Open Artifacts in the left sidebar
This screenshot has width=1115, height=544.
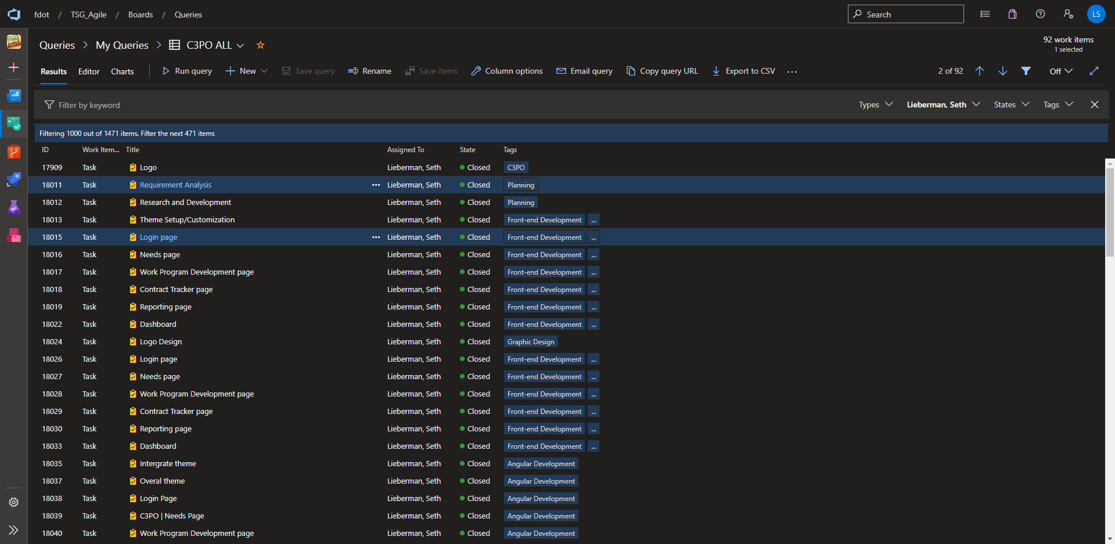pos(13,235)
